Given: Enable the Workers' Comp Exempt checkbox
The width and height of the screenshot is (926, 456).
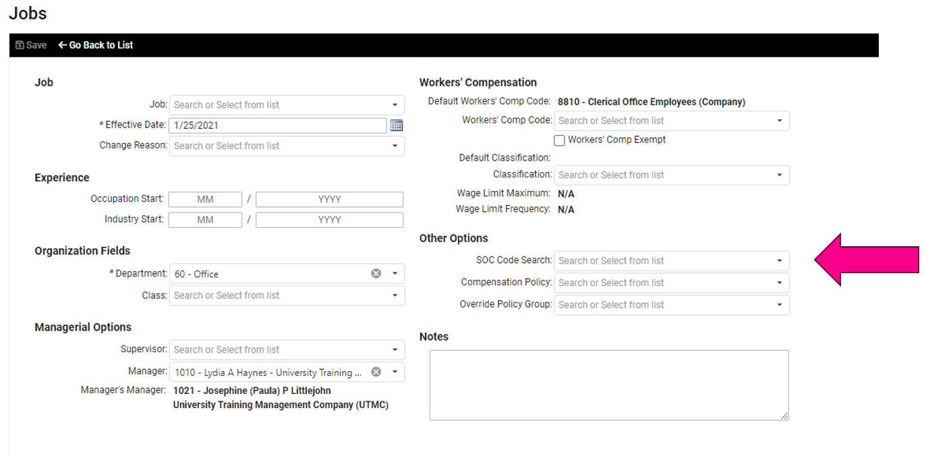Looking at the screenshot, I should coord(559,140).
